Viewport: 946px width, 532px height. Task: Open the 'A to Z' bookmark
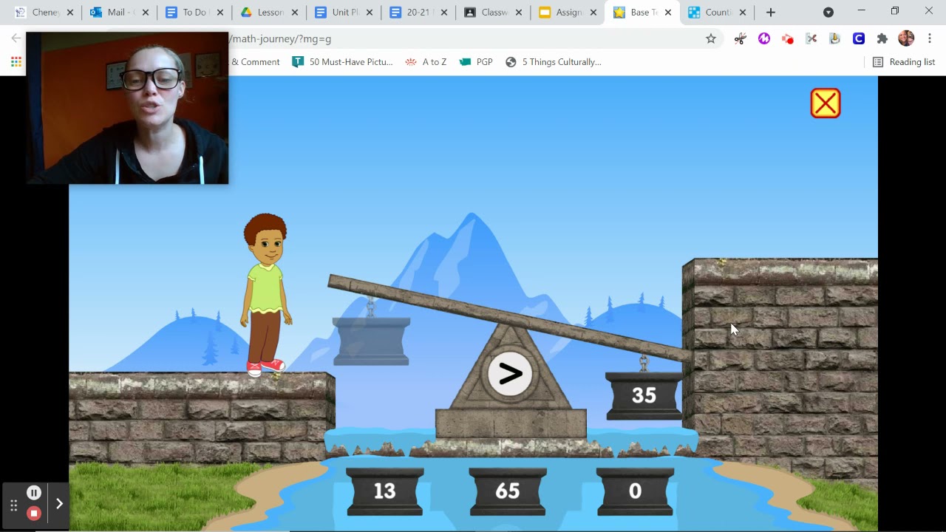click(426, 62)
